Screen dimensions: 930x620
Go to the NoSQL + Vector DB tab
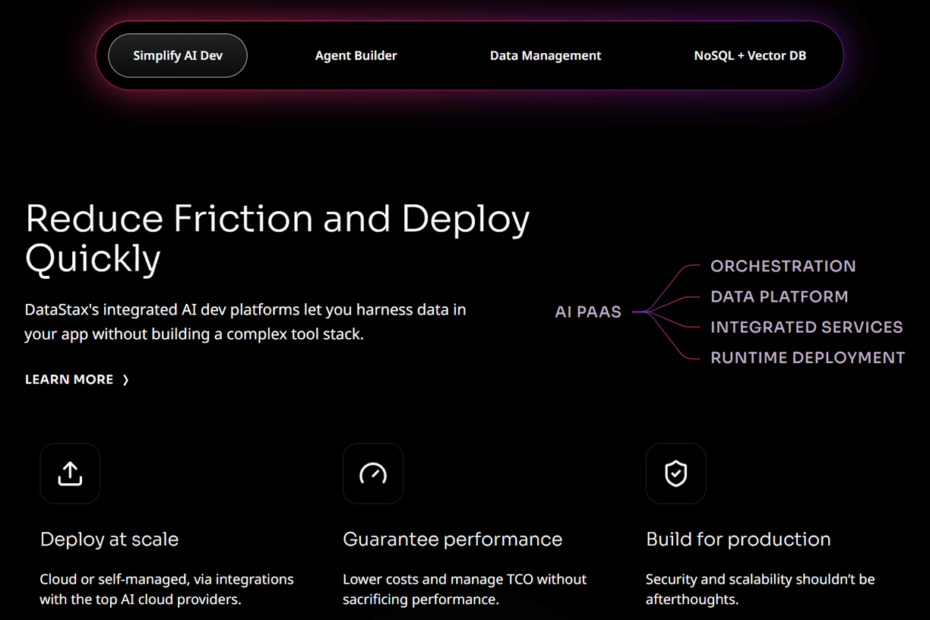[750, 55]
